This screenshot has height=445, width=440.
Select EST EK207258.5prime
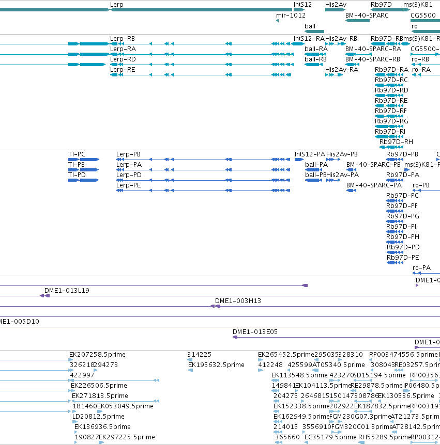[x=97, y=355]
